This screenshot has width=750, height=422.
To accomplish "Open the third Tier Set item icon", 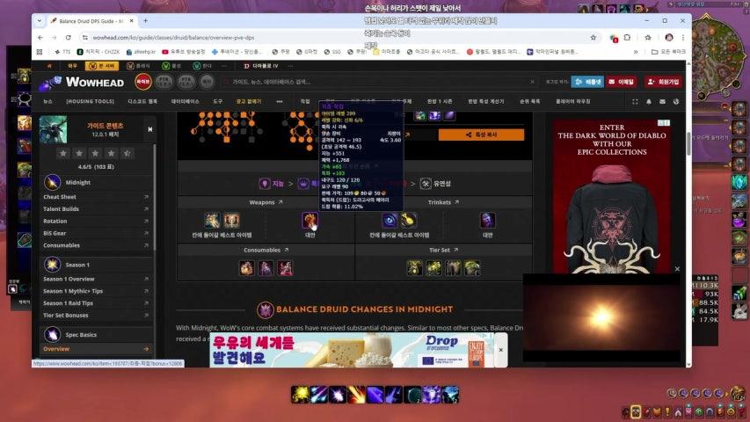I will pyautogui.click(x=453, y=268).
